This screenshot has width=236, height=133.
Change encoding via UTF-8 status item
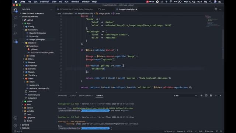pyautogui.click(x=190, y=132)
